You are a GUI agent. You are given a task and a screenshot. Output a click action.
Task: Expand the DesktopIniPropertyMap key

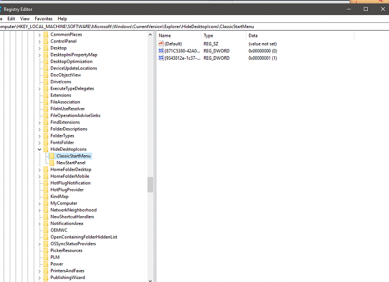click(x=39, y=55)
